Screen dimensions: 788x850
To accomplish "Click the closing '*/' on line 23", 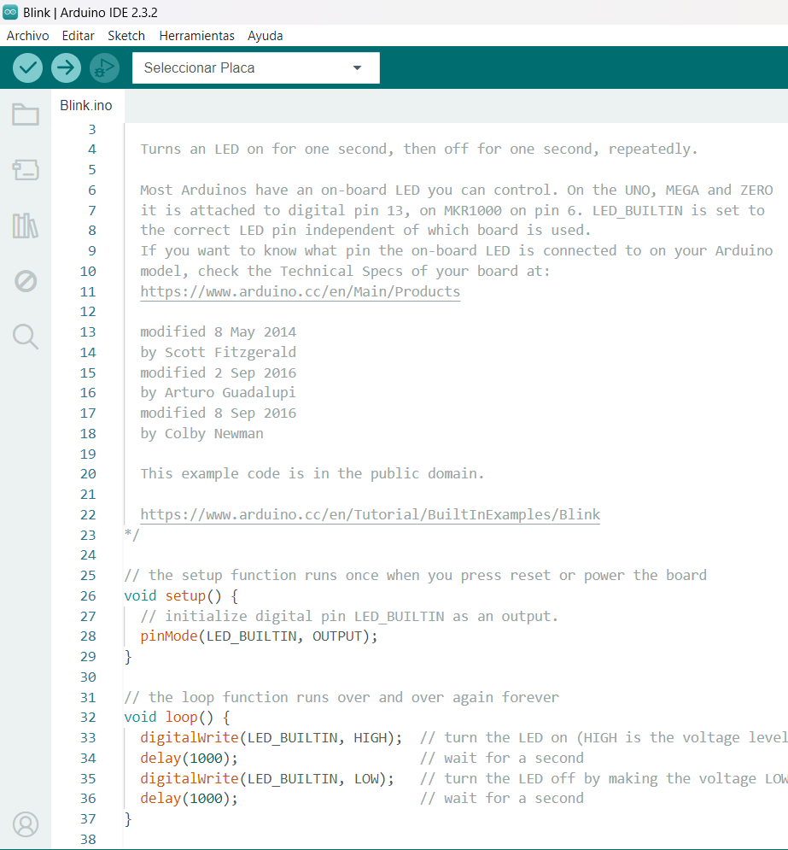I will (x=131, y=535).
